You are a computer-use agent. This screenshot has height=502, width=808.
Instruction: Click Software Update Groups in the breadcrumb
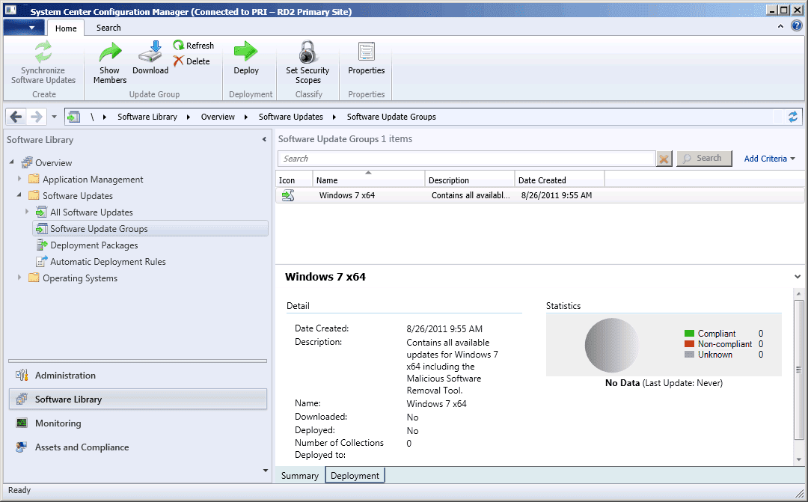tap(391, 117)
